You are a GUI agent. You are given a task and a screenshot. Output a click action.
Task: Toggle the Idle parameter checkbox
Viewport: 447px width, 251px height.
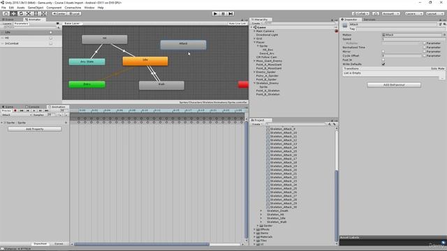[51, 33]
